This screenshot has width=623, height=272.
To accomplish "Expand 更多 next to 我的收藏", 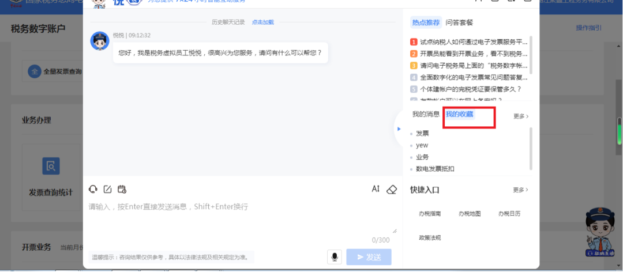I will (x=521, y=116).
